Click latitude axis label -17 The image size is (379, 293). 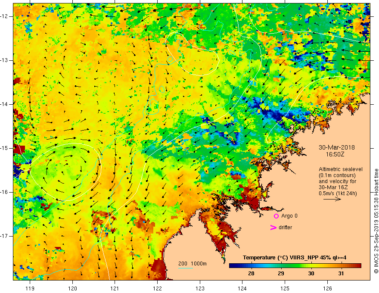click(5, 236)
